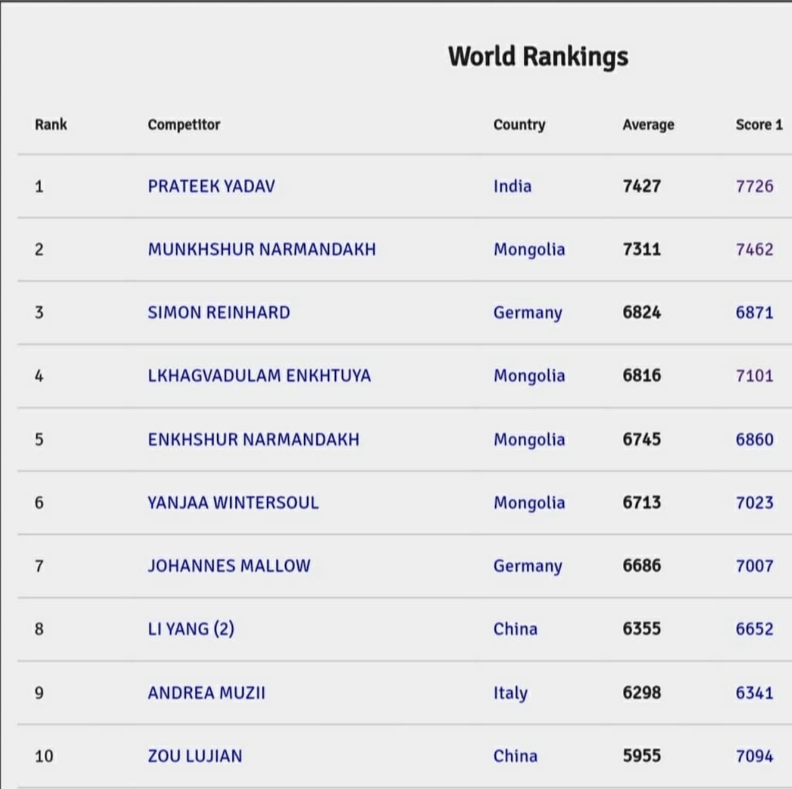Select the Score 1 column header

(x=759, y=124)
